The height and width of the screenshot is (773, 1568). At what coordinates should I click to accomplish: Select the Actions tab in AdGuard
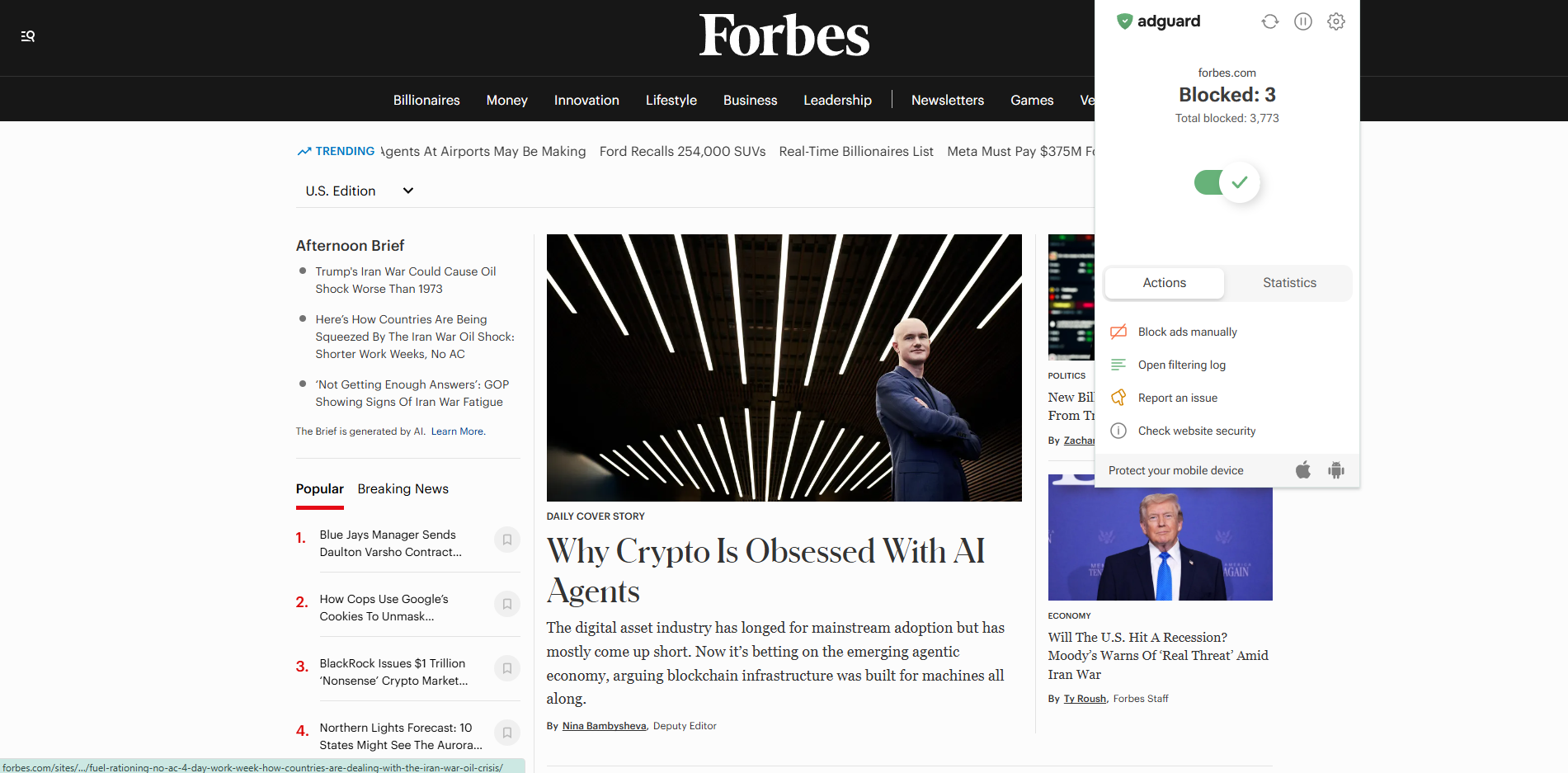pos(1164,283)
